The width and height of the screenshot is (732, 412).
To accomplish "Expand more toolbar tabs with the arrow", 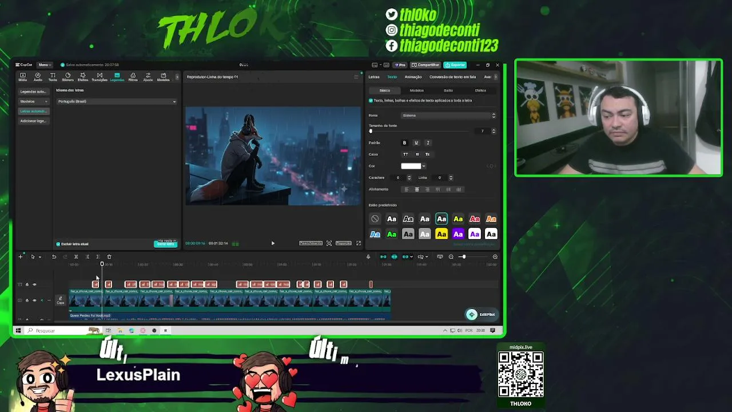I will [177, 77].
